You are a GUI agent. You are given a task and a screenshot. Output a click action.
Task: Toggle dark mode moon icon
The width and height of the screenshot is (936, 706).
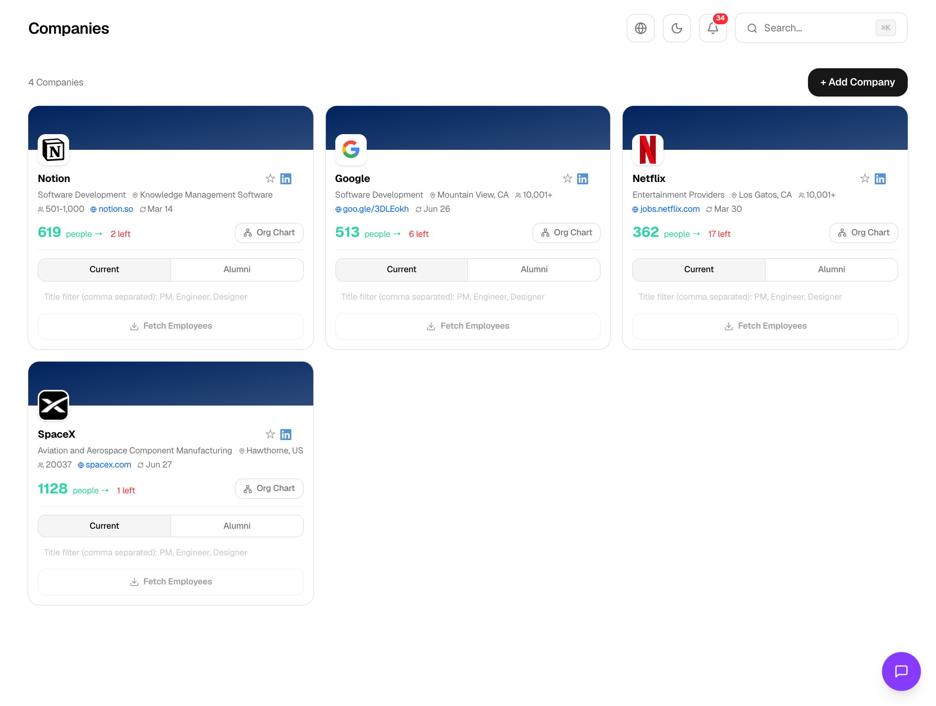pyautogui.click(x=676, y=28)
